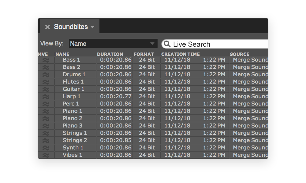Click the 0:00:20.77 duration of Harp 1
Image resolution: width=306 pixels, height=183 pixels.
pyautogui.click(x=116, y=96)
